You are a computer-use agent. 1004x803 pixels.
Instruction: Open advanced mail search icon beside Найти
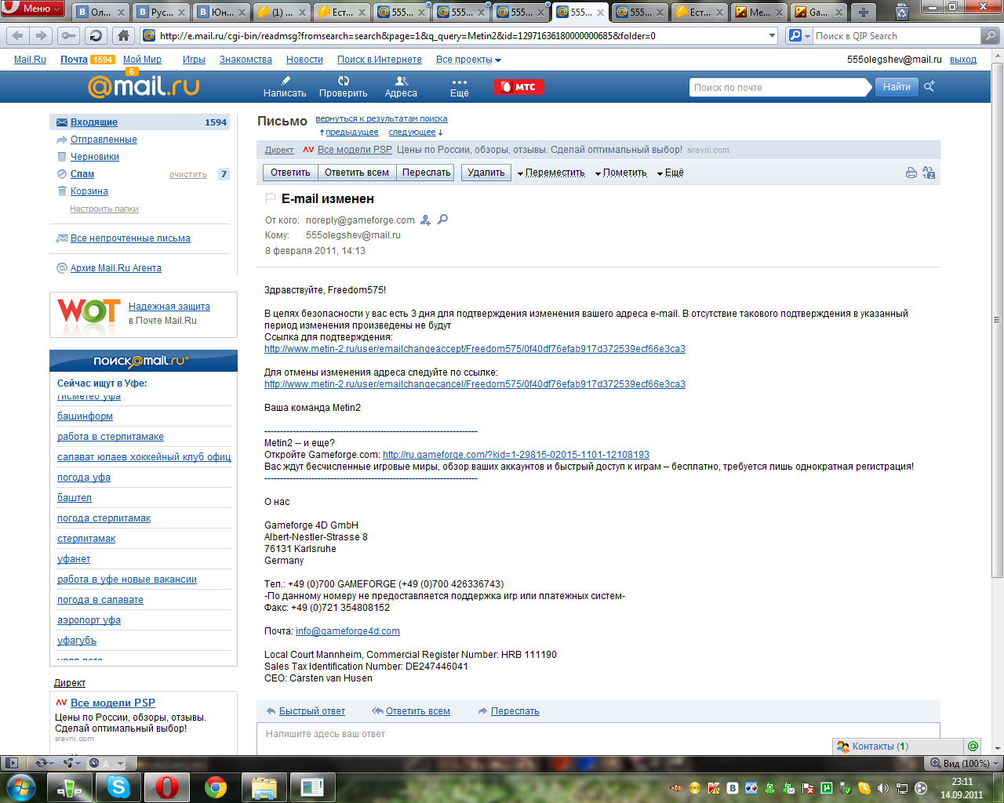click(x=929, y=87)
